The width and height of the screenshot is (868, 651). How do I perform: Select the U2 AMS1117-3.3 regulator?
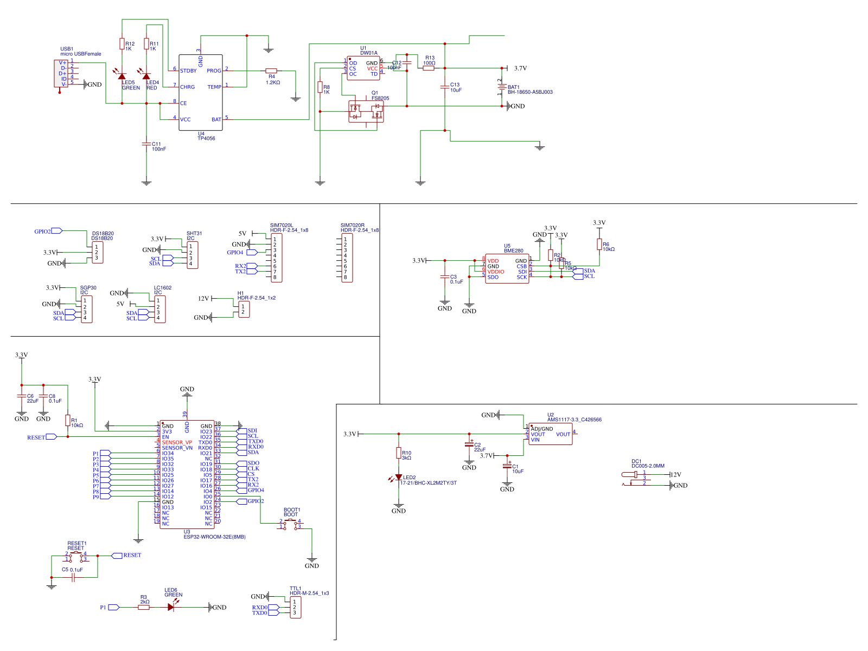(x=551, y=434)
